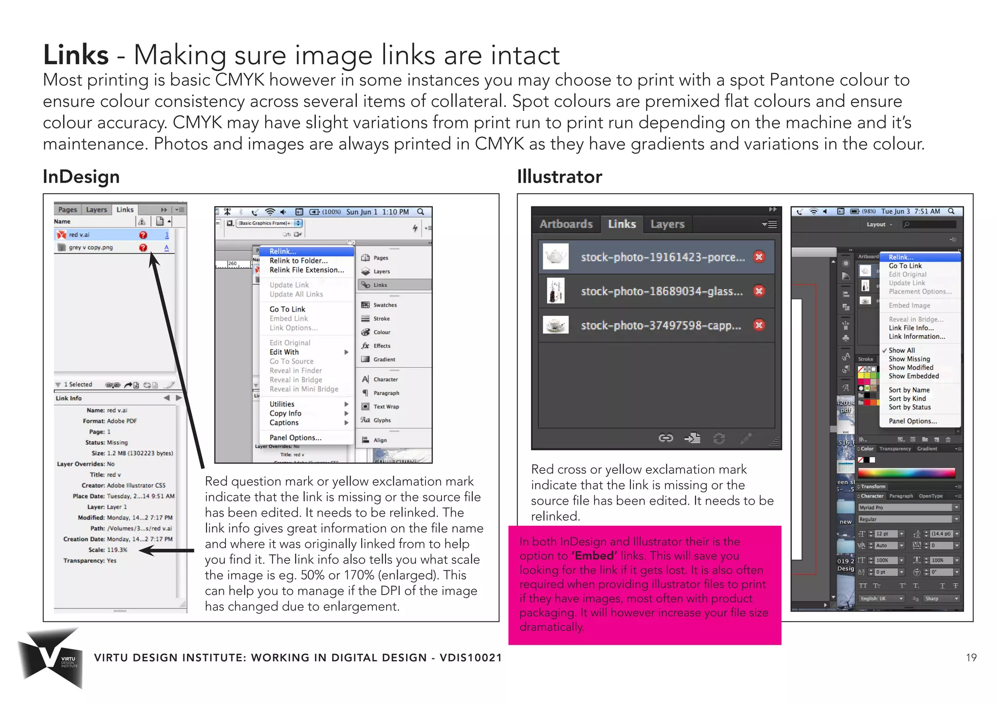Click the Relink chain icon in InDesign Links panel
This screenshot has height=705, width=997.
112,385
